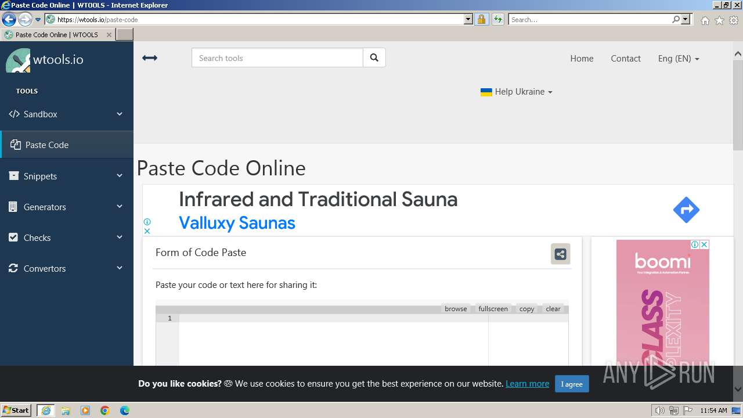
Task: Expand the Checks menu chevron
Action: point(120,237)
